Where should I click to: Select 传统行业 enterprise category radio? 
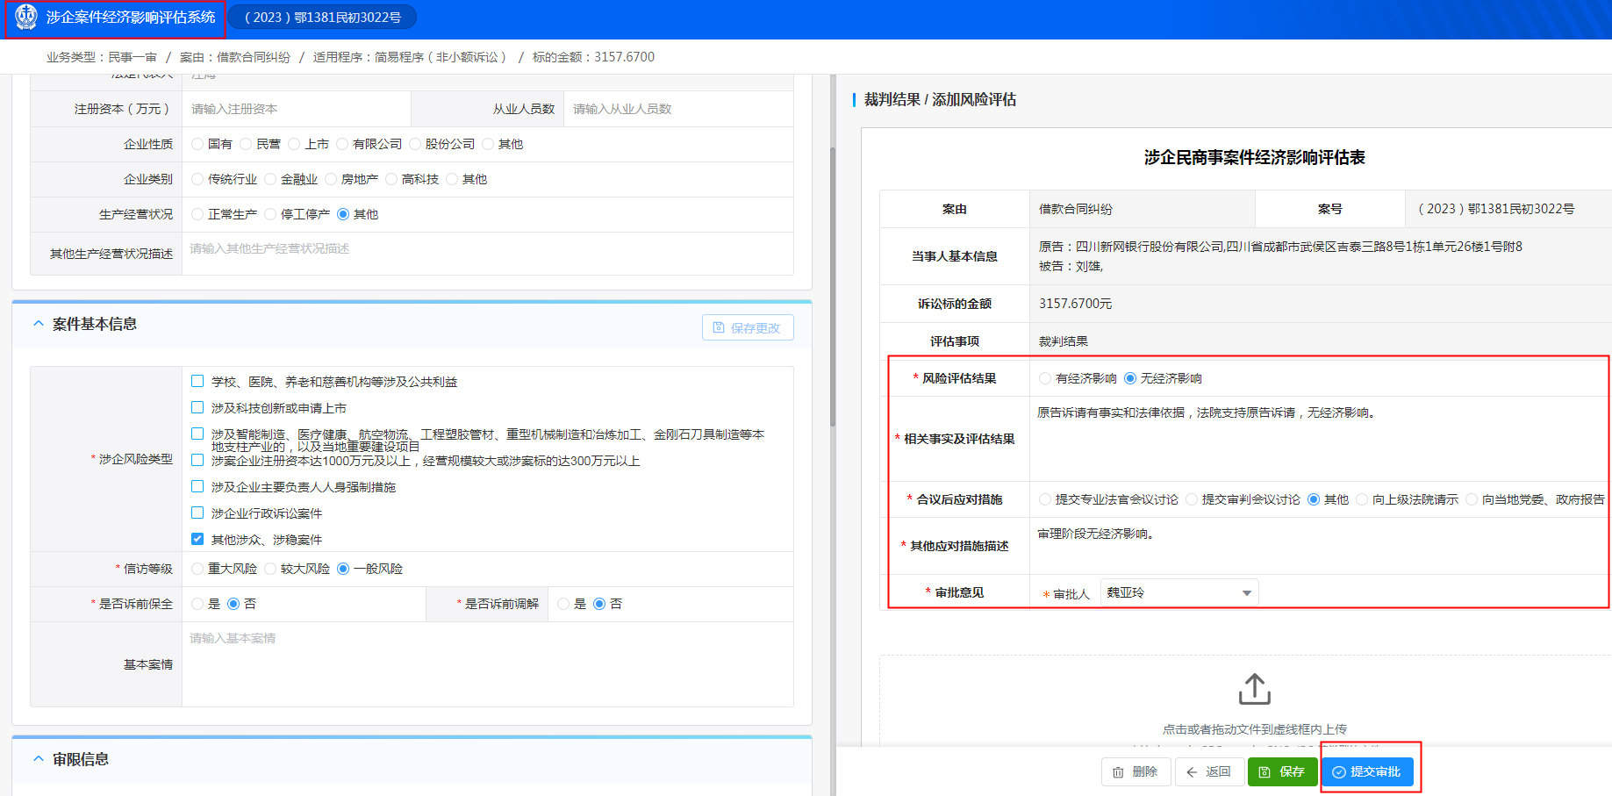coord(197,179)
